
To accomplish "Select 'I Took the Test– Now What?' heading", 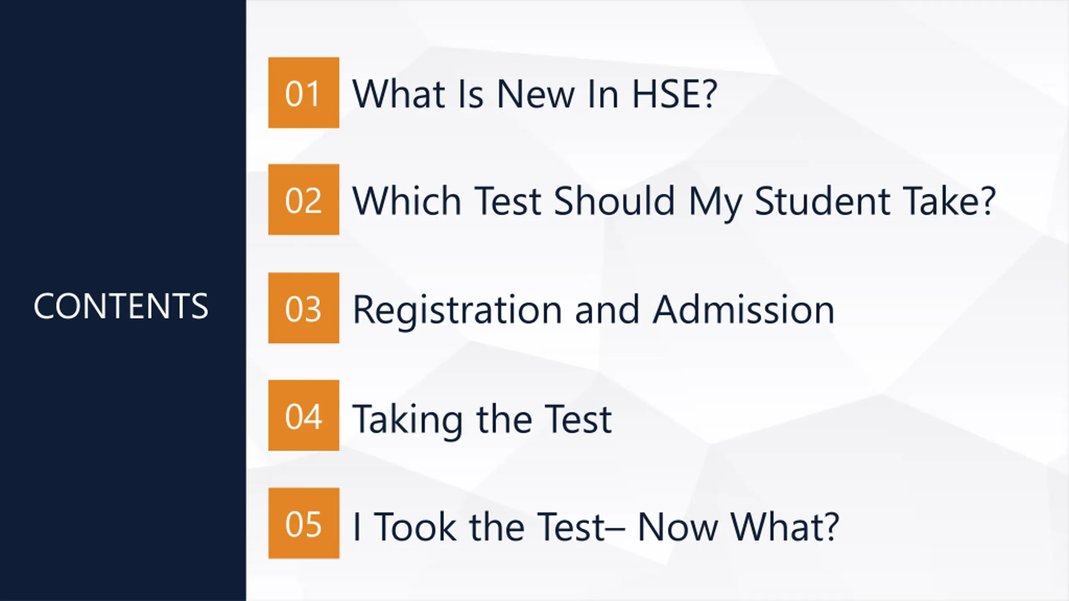I will pos(596,527).
